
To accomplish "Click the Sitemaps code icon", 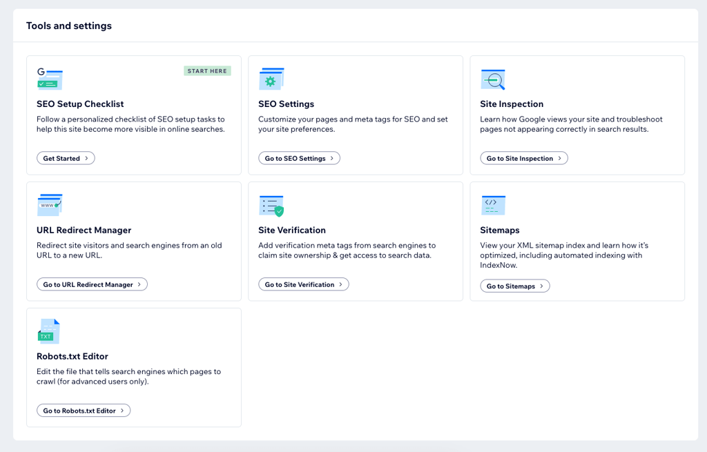I will coord(493,205).
